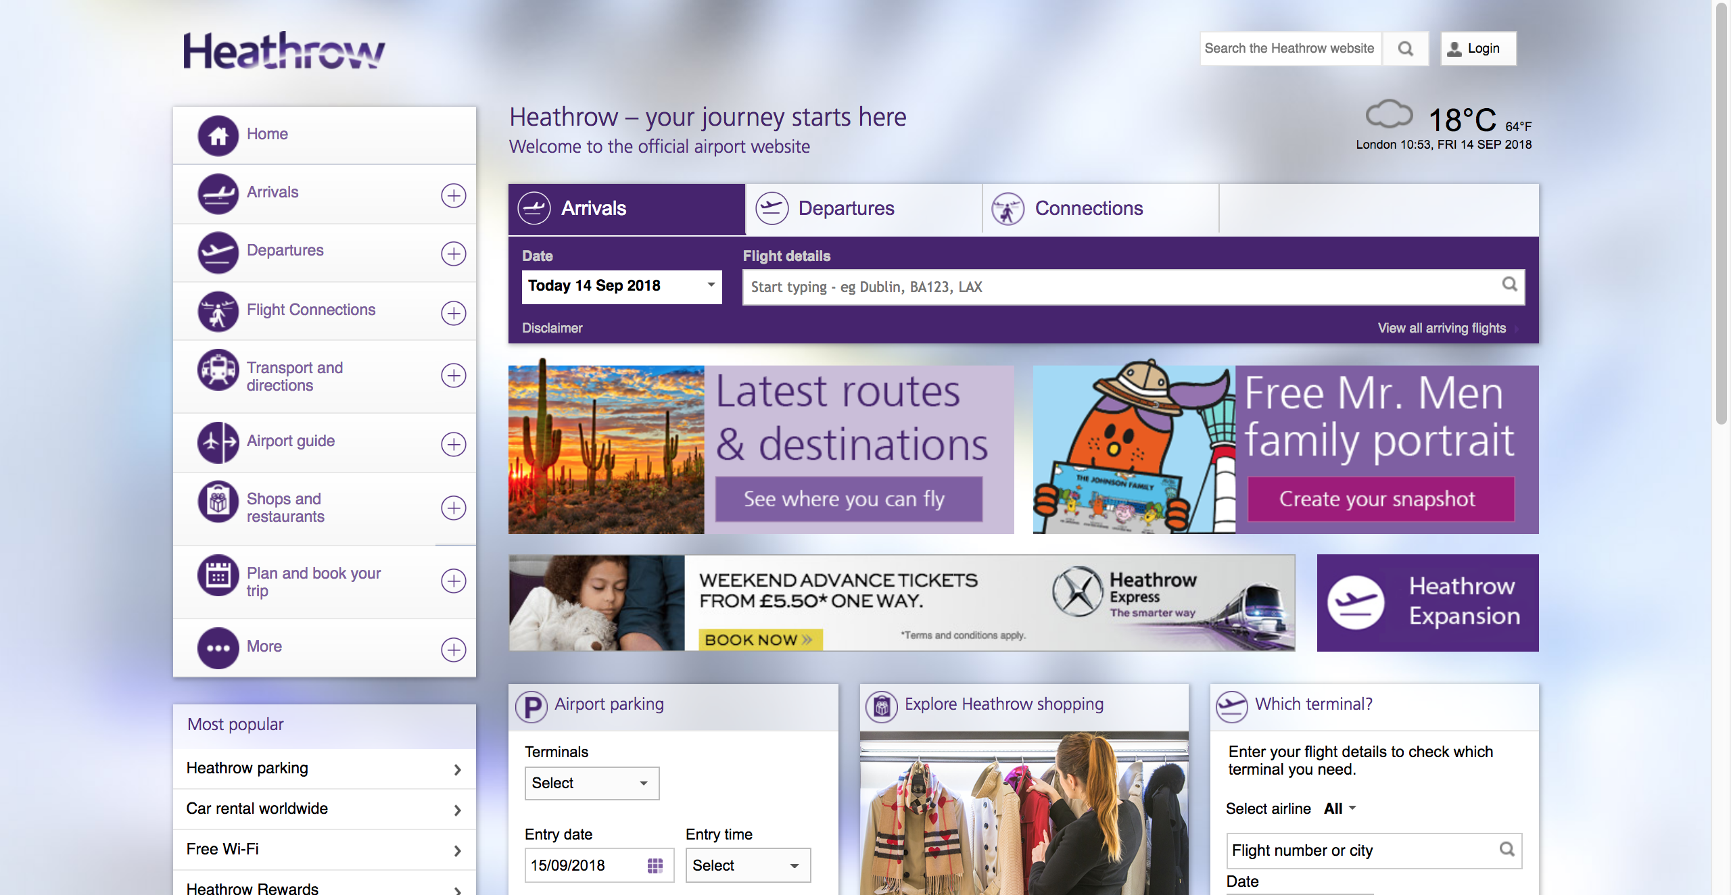Click the Which terminal plane icon
Viewport: 1731px width, 895px height.
pos(1232,706)
